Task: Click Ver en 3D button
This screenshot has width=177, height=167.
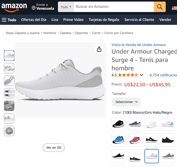Action: point(53,147)
